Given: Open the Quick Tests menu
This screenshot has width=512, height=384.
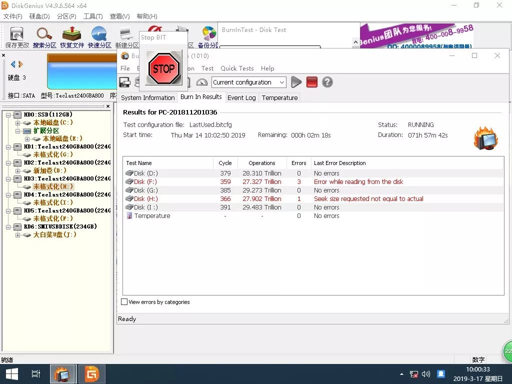Looking at the screenshot, I should tap(237, 68).
